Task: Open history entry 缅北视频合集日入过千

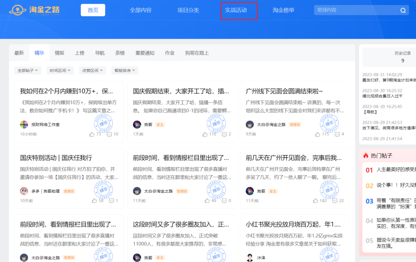Action: click(382, 96)
